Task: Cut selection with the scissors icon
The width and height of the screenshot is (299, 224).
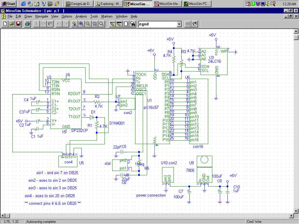Action: point(36,24)
